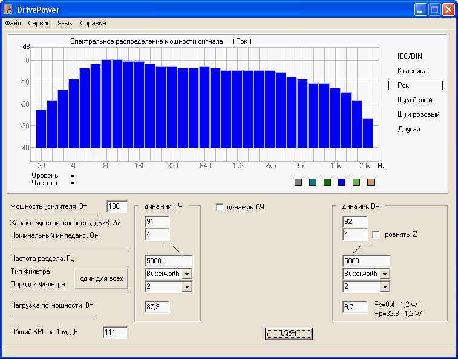
Task: Click ВЧ crossover frequency field 5000
Action: [367, 261]
